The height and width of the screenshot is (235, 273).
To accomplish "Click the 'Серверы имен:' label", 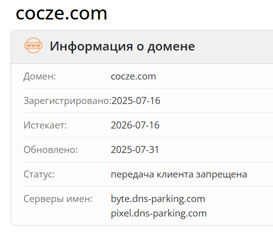I will tap(58, 198).
